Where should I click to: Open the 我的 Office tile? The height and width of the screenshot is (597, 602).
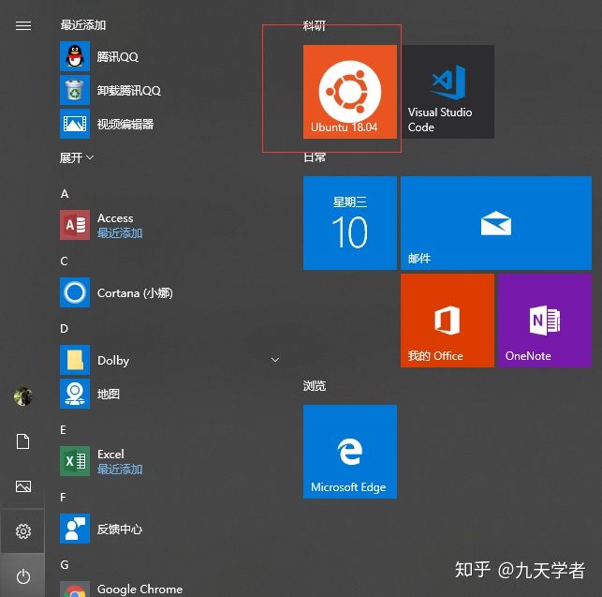(x=447, y=321)
